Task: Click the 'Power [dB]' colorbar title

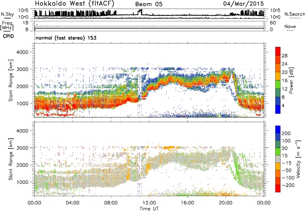Action: point(291,80)
